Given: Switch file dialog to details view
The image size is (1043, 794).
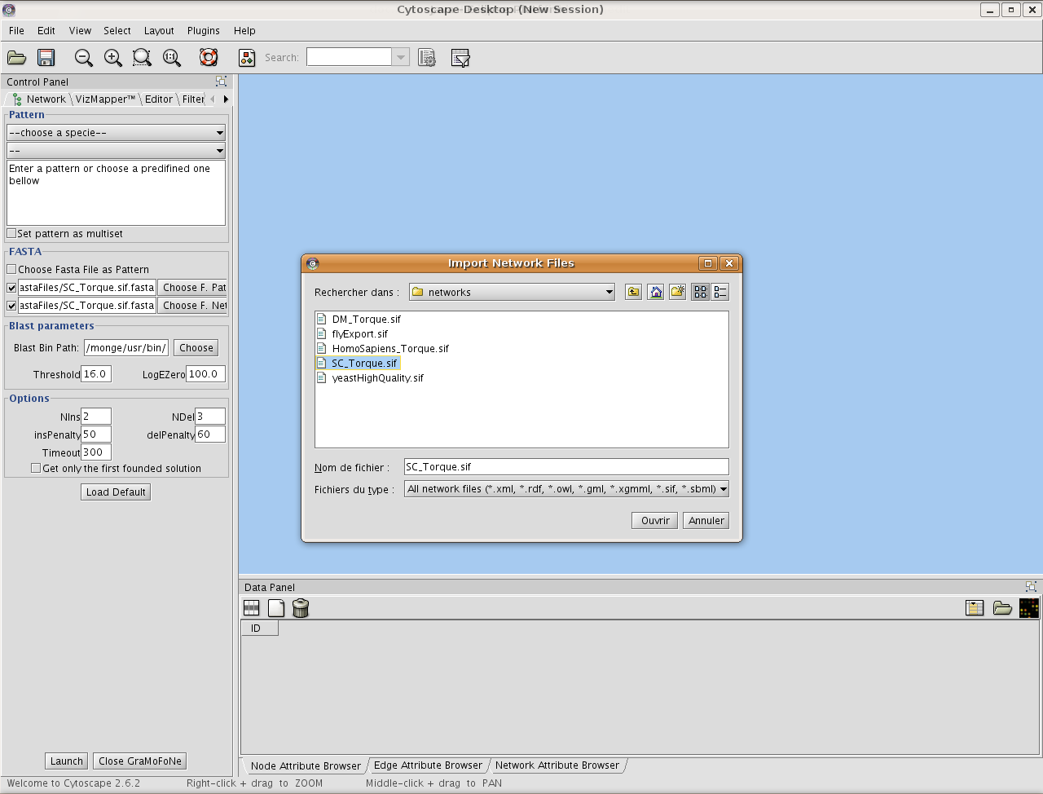Looking at the screenshot, I should (x=720, y=292).
